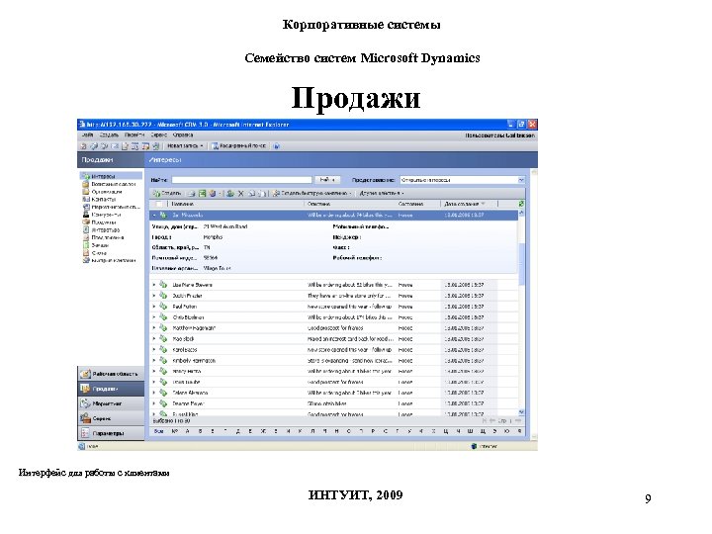The image size is (712, 534).
Task: Click the Литература sidebar icon
Action: tap(85, 229)
